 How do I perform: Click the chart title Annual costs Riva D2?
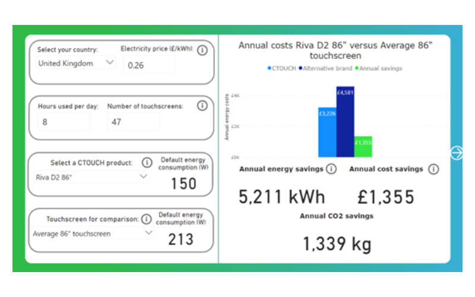(x=335, y=50)
